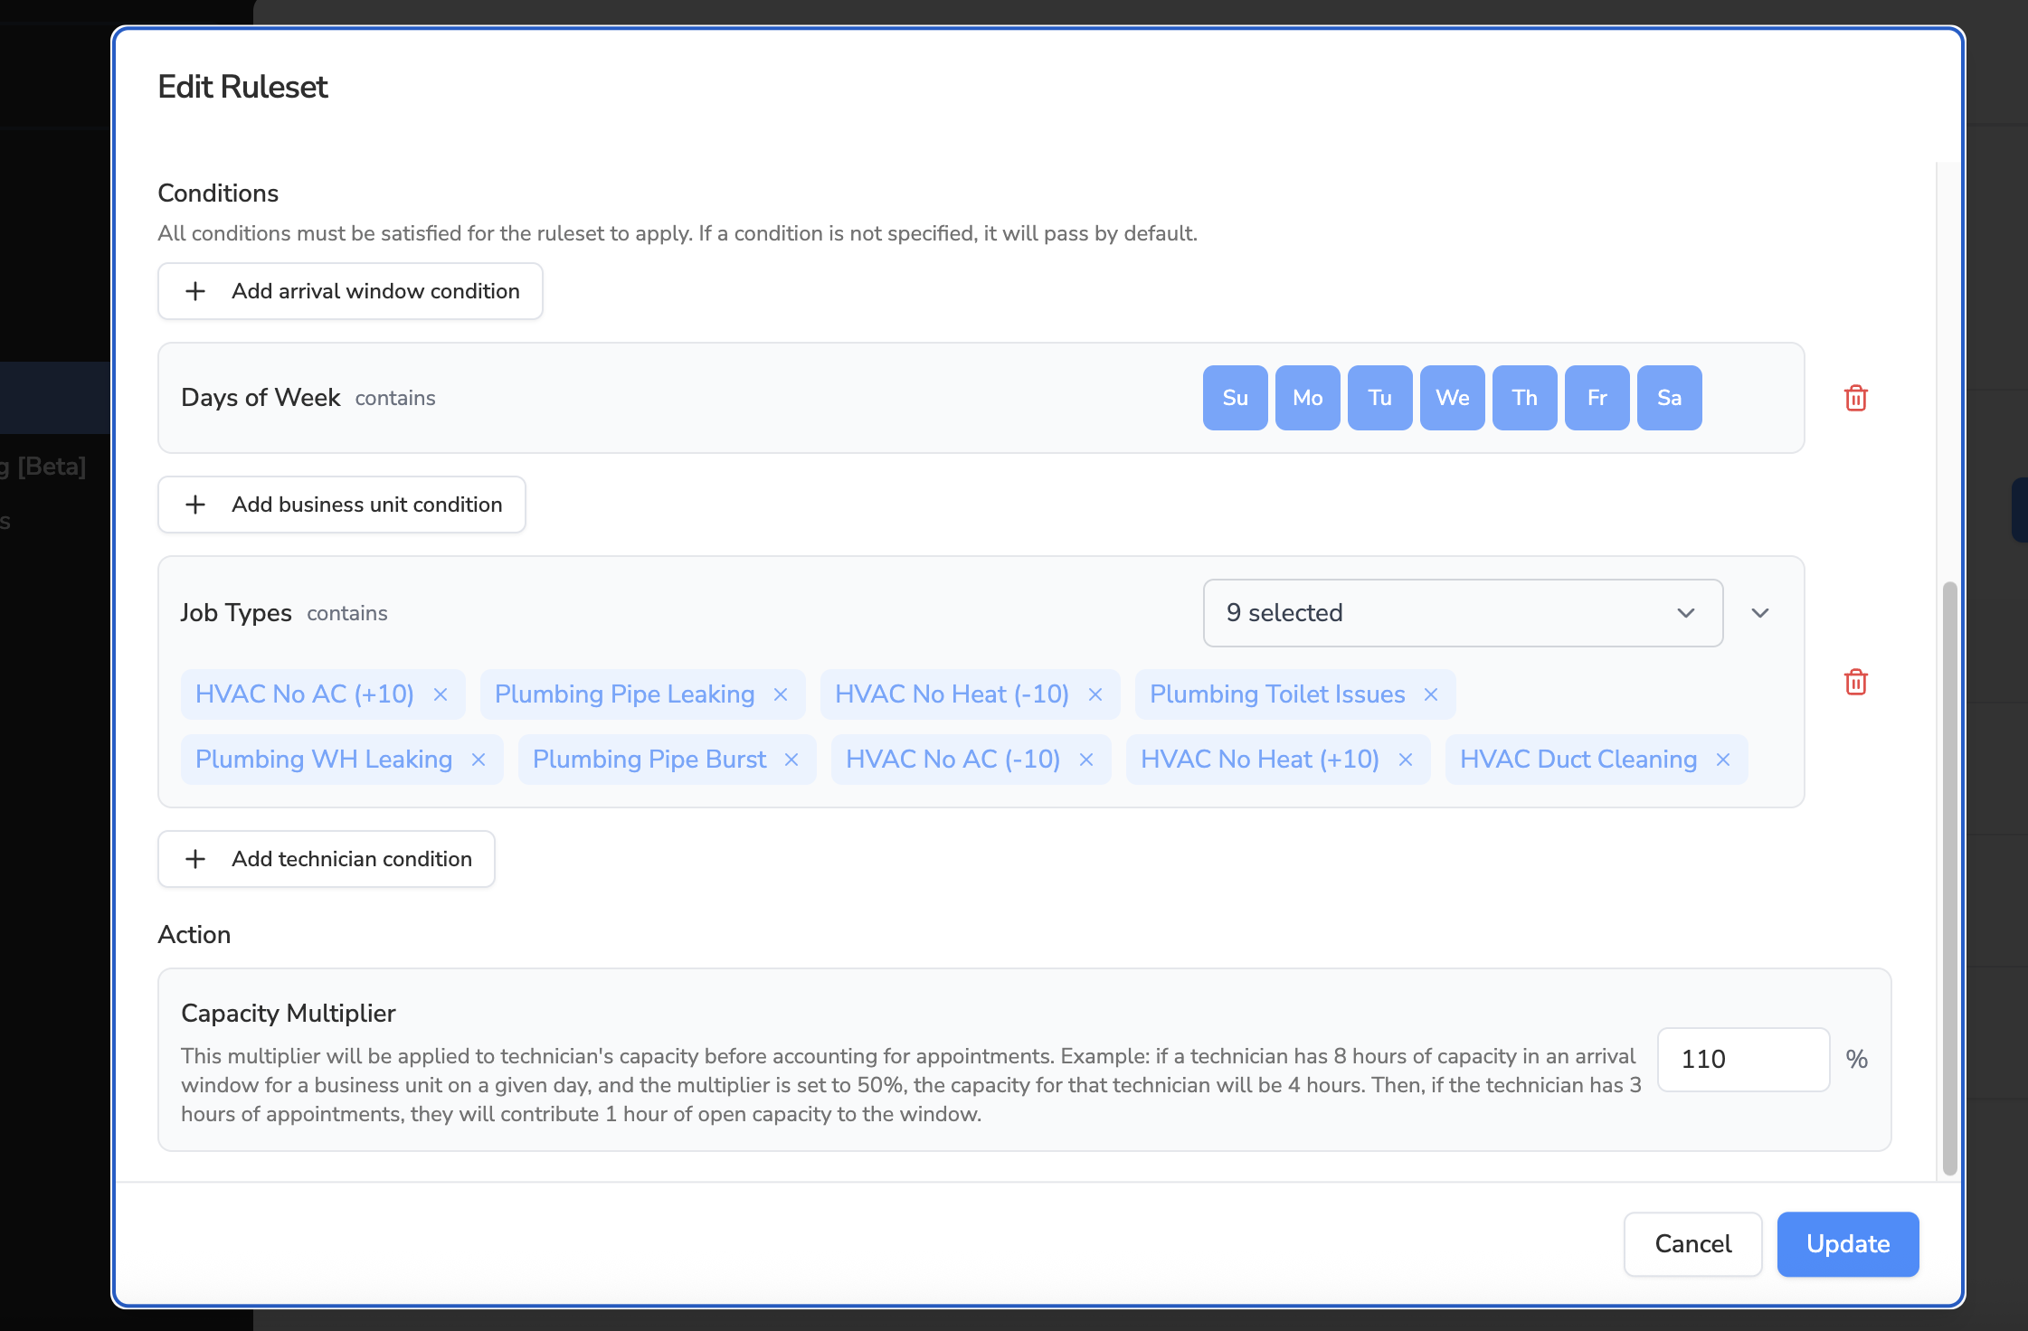2028x1331 pixels.
Task: Toggle Wednesday day button
Action: coord(1452,398)
